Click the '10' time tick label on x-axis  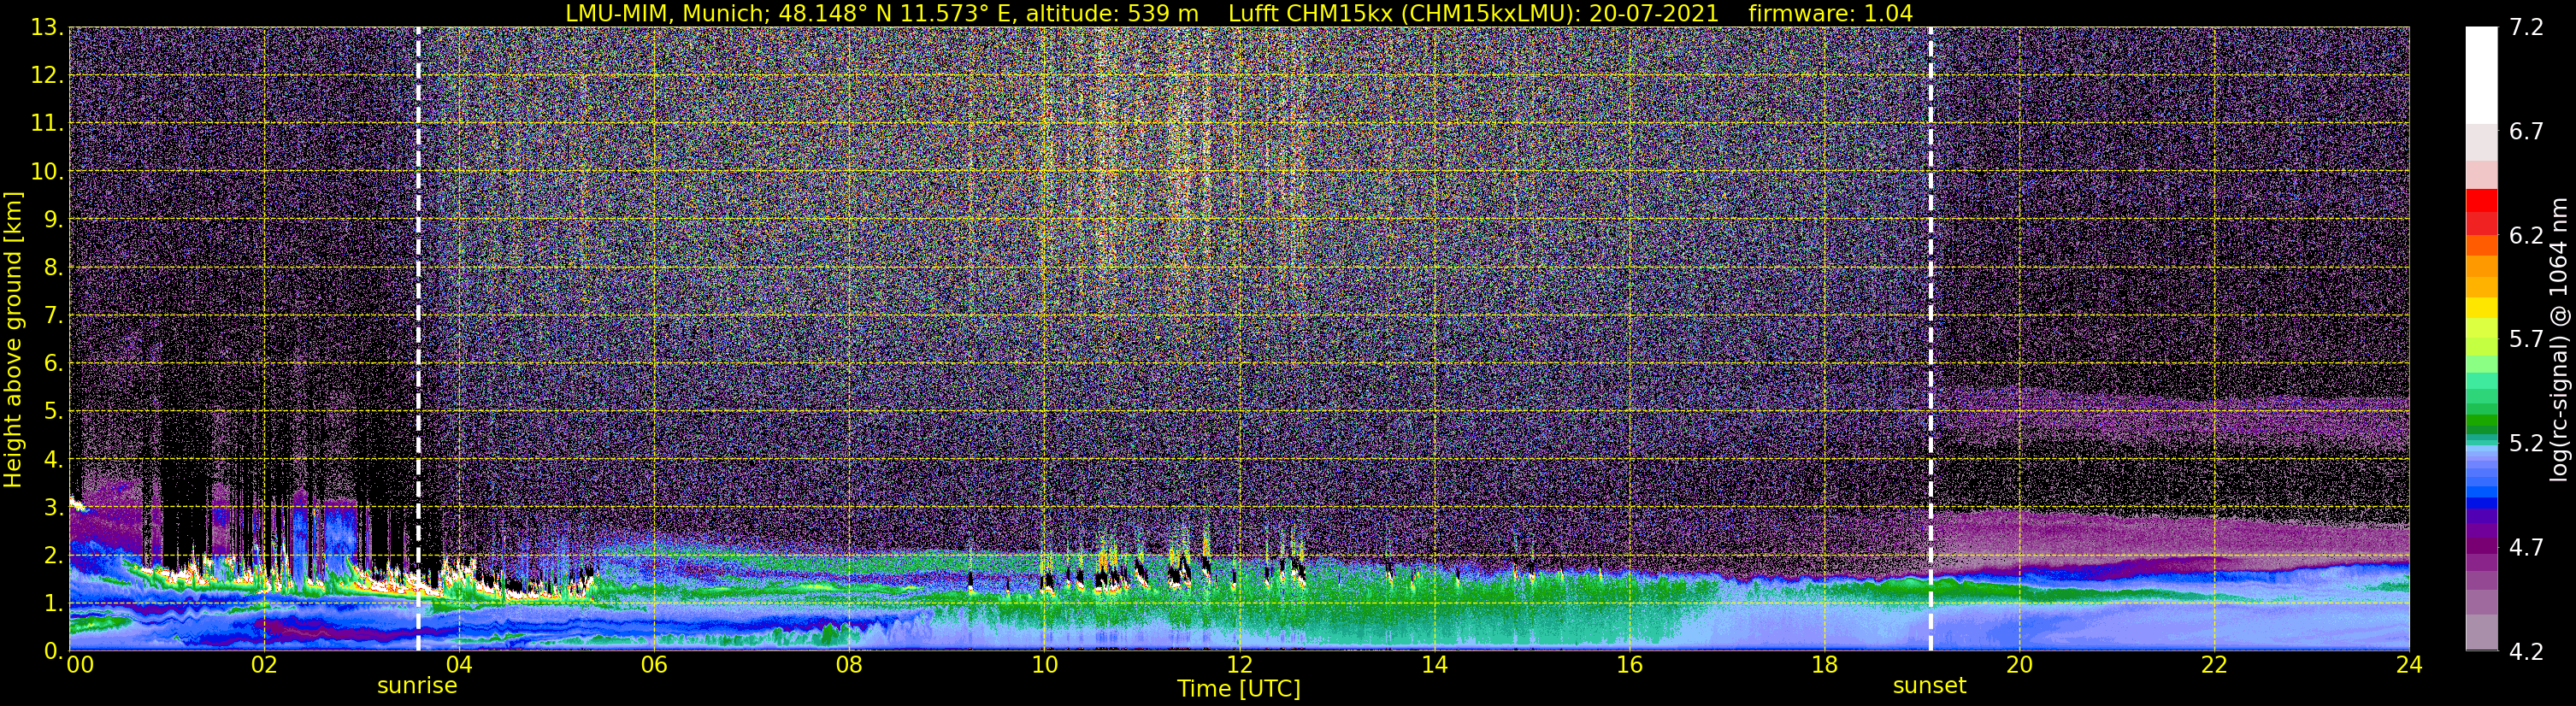(1043, 665)
